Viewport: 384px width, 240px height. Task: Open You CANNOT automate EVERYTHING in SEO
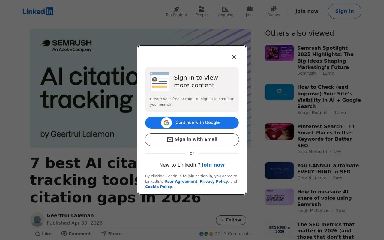(x=328, y=169)
